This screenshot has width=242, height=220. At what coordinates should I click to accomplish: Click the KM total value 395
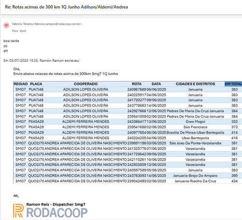(x=234, y=176)
